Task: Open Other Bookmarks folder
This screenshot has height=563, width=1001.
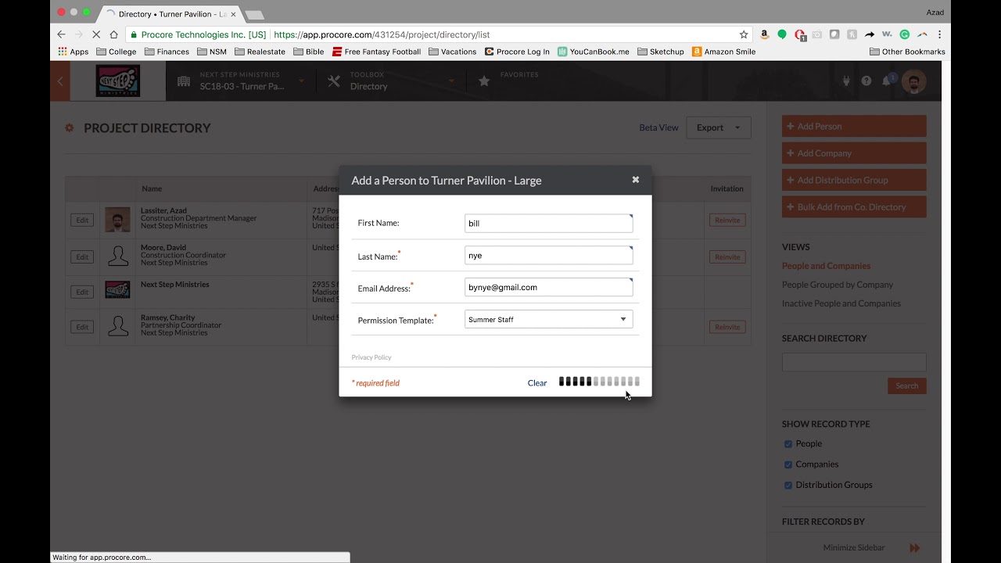Action: [907, 52]
